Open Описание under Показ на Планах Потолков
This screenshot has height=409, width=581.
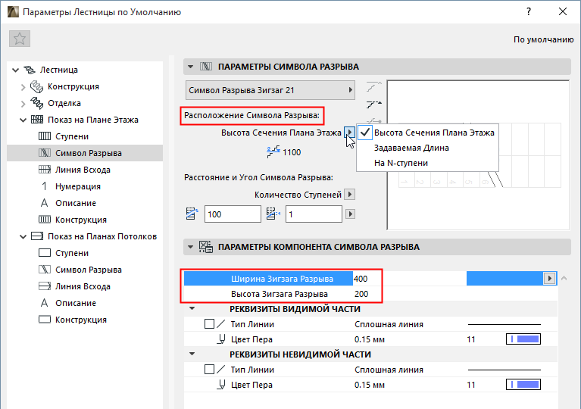75,303
